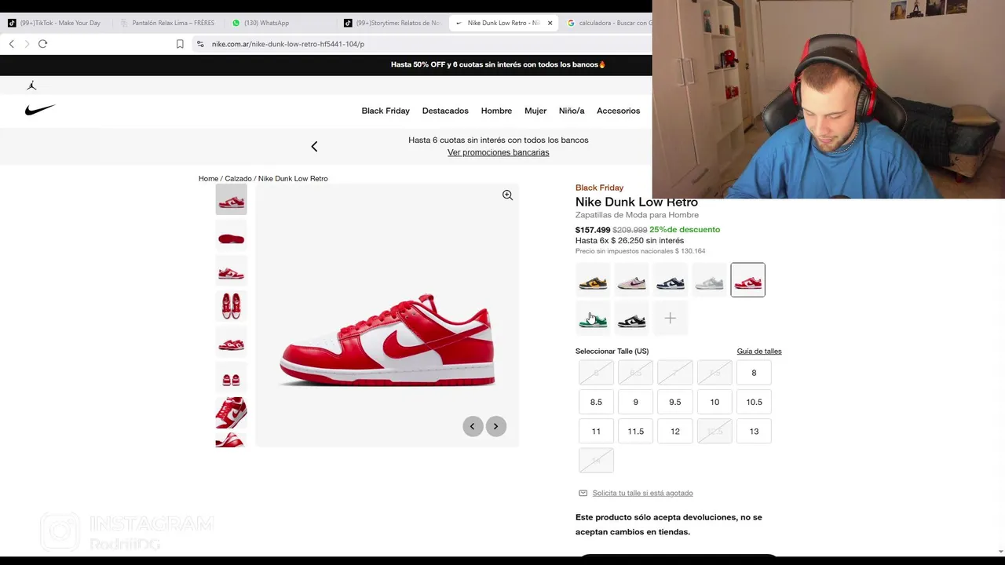1005x565 pixels.
Task: Open the sole view thumbnail
Action: click(x=231, y=236)
